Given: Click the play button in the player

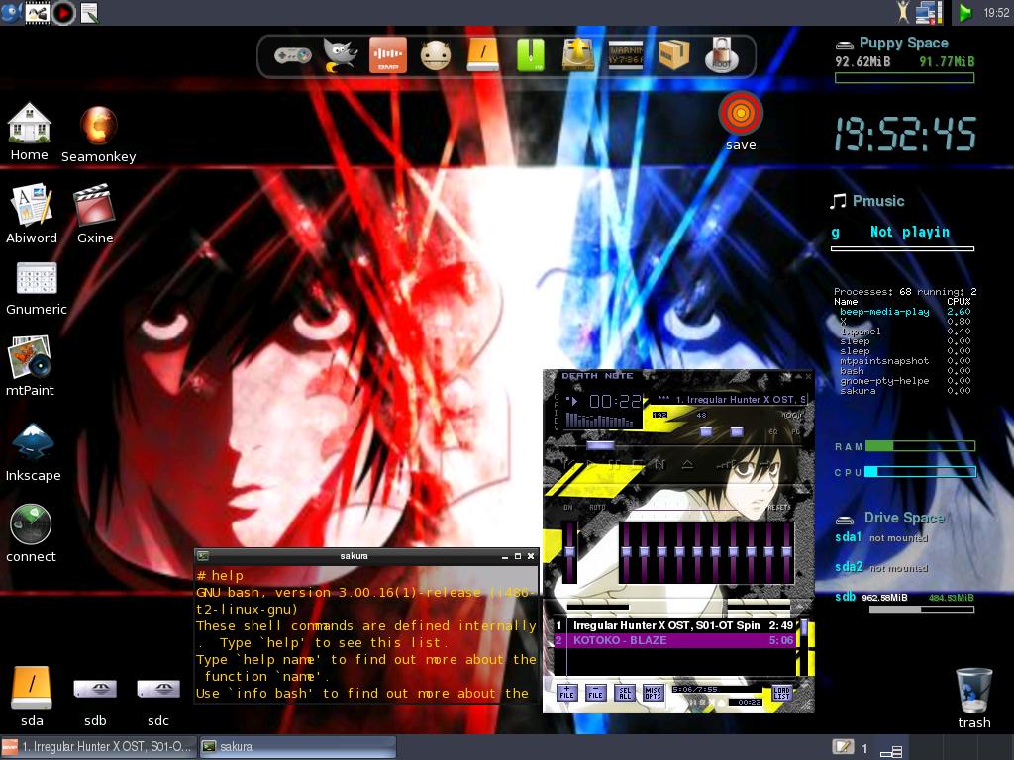Looking at the screenshot, I should tap(589, 465).
